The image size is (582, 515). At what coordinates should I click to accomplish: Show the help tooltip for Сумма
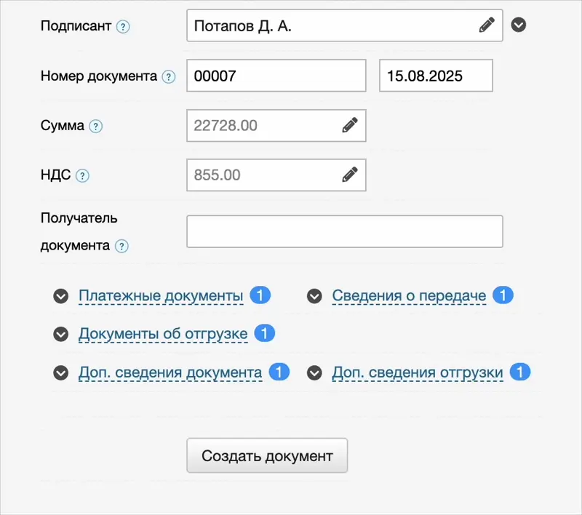point(96,126)
